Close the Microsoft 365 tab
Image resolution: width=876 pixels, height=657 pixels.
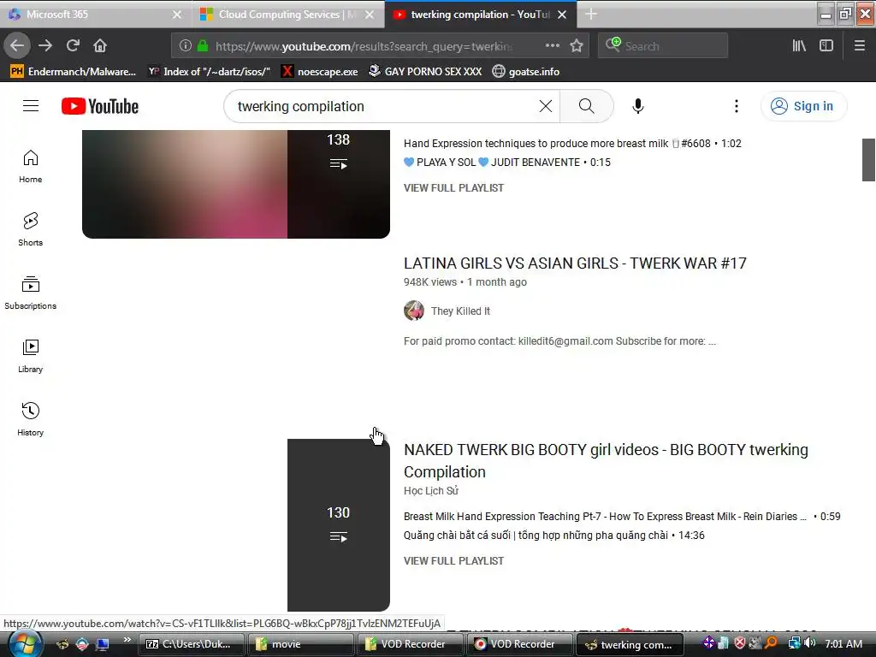coord(176,15)
